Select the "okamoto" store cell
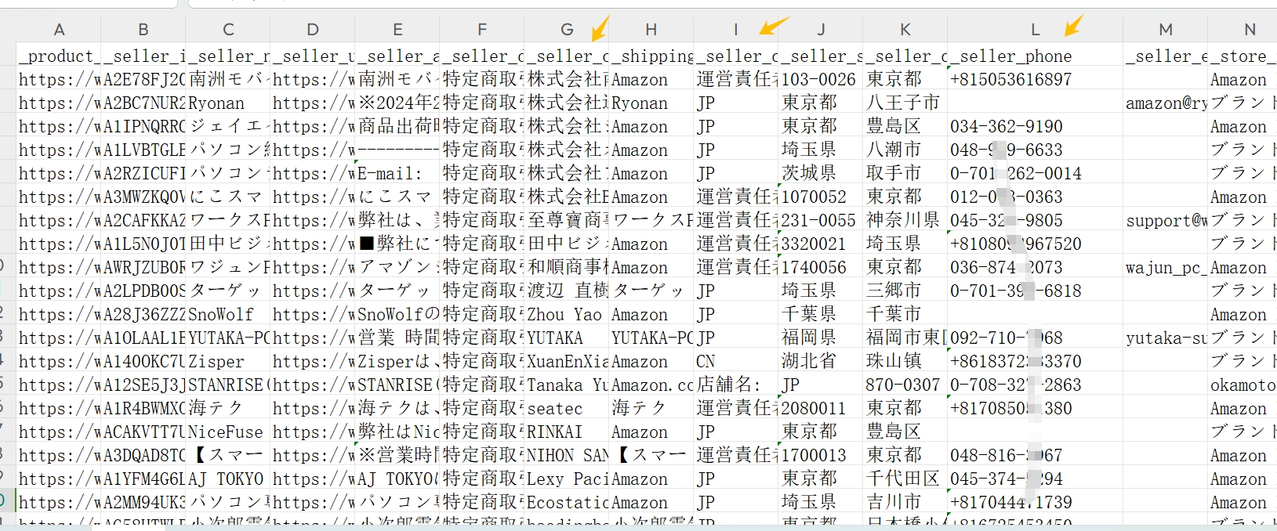The image size is (1277, 531). 1243,385
